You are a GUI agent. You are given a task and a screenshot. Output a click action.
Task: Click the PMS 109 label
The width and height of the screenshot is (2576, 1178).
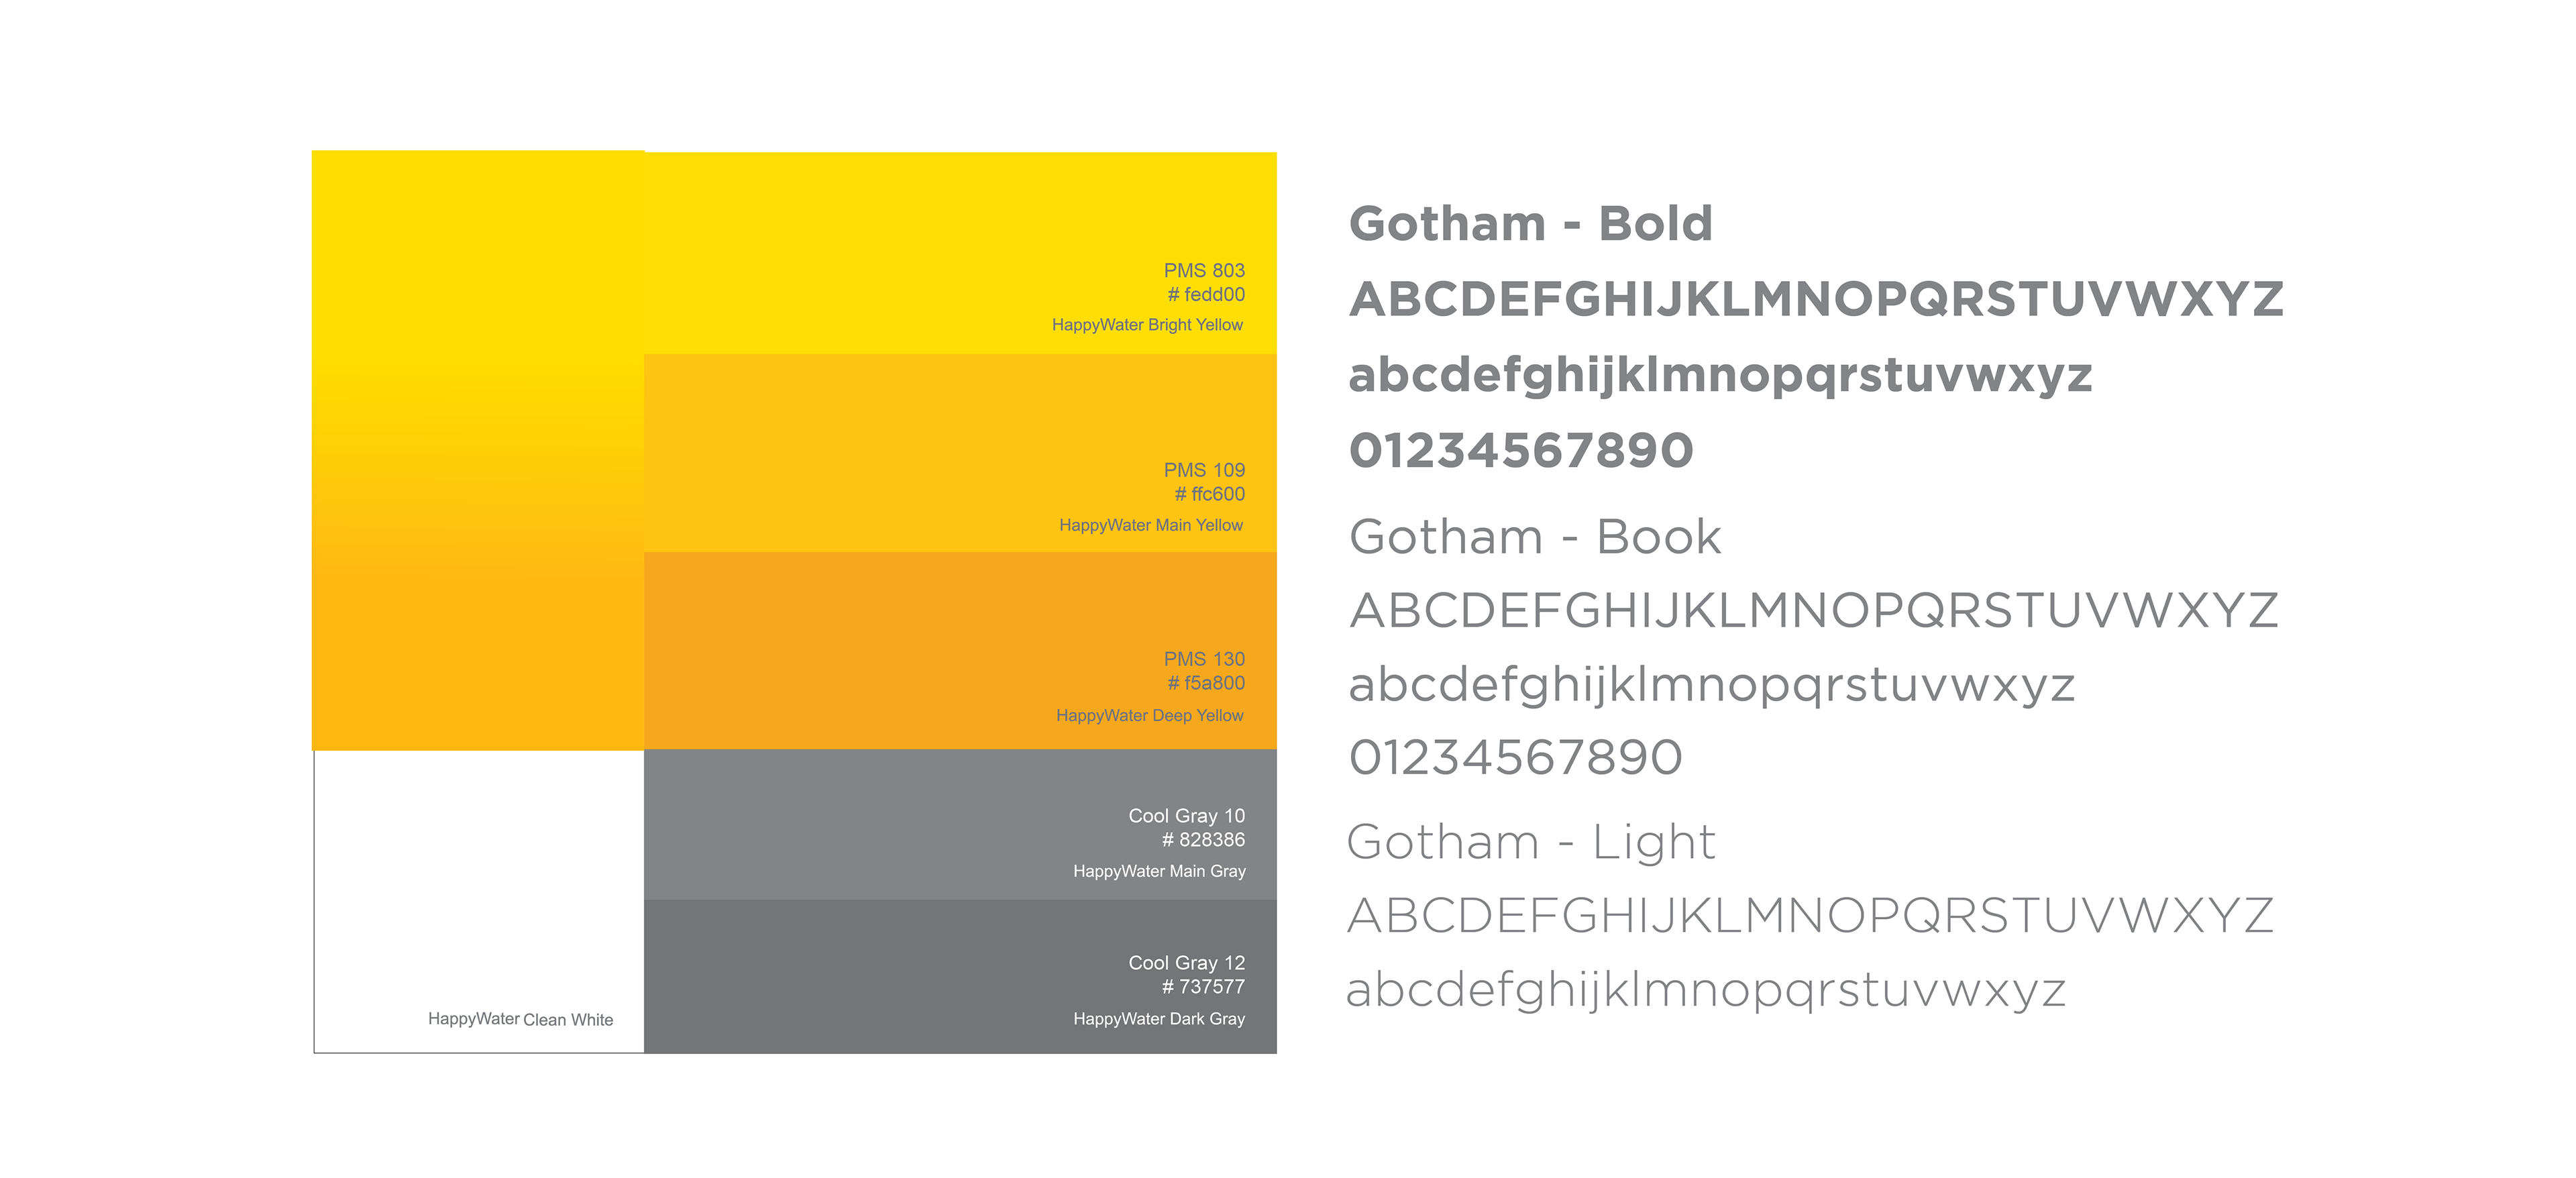click(x=1204, y=470)
